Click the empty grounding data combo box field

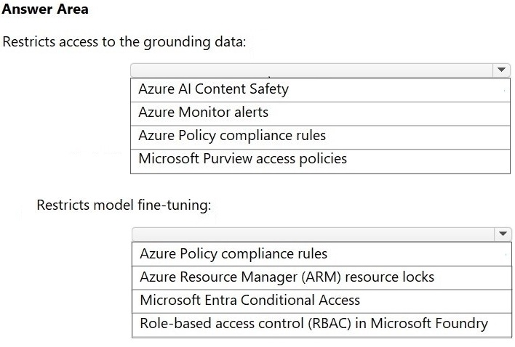[x=312, y=70]
